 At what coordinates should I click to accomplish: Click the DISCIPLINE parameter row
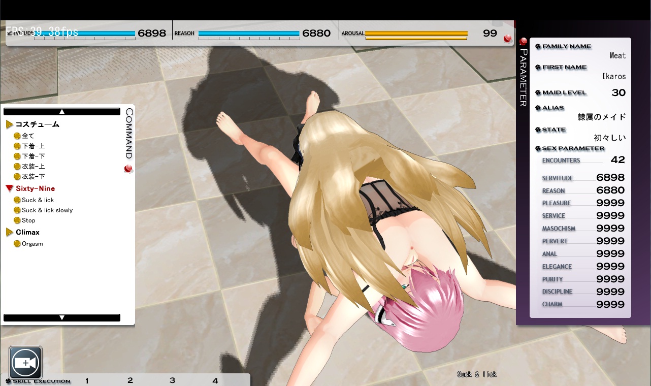click(583, 292)
